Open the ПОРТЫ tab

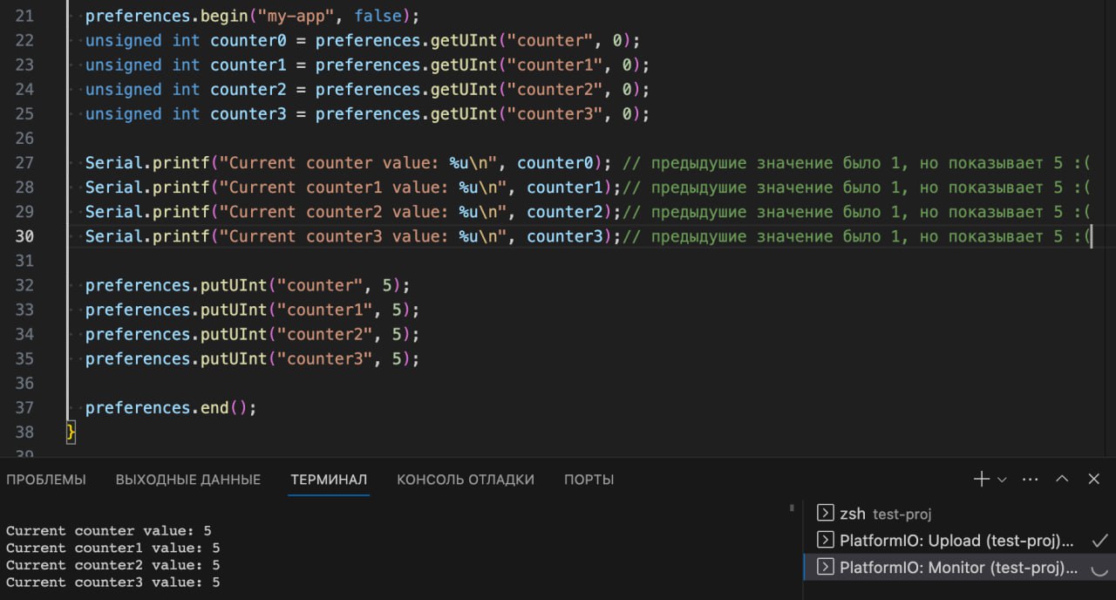[589, 480]
